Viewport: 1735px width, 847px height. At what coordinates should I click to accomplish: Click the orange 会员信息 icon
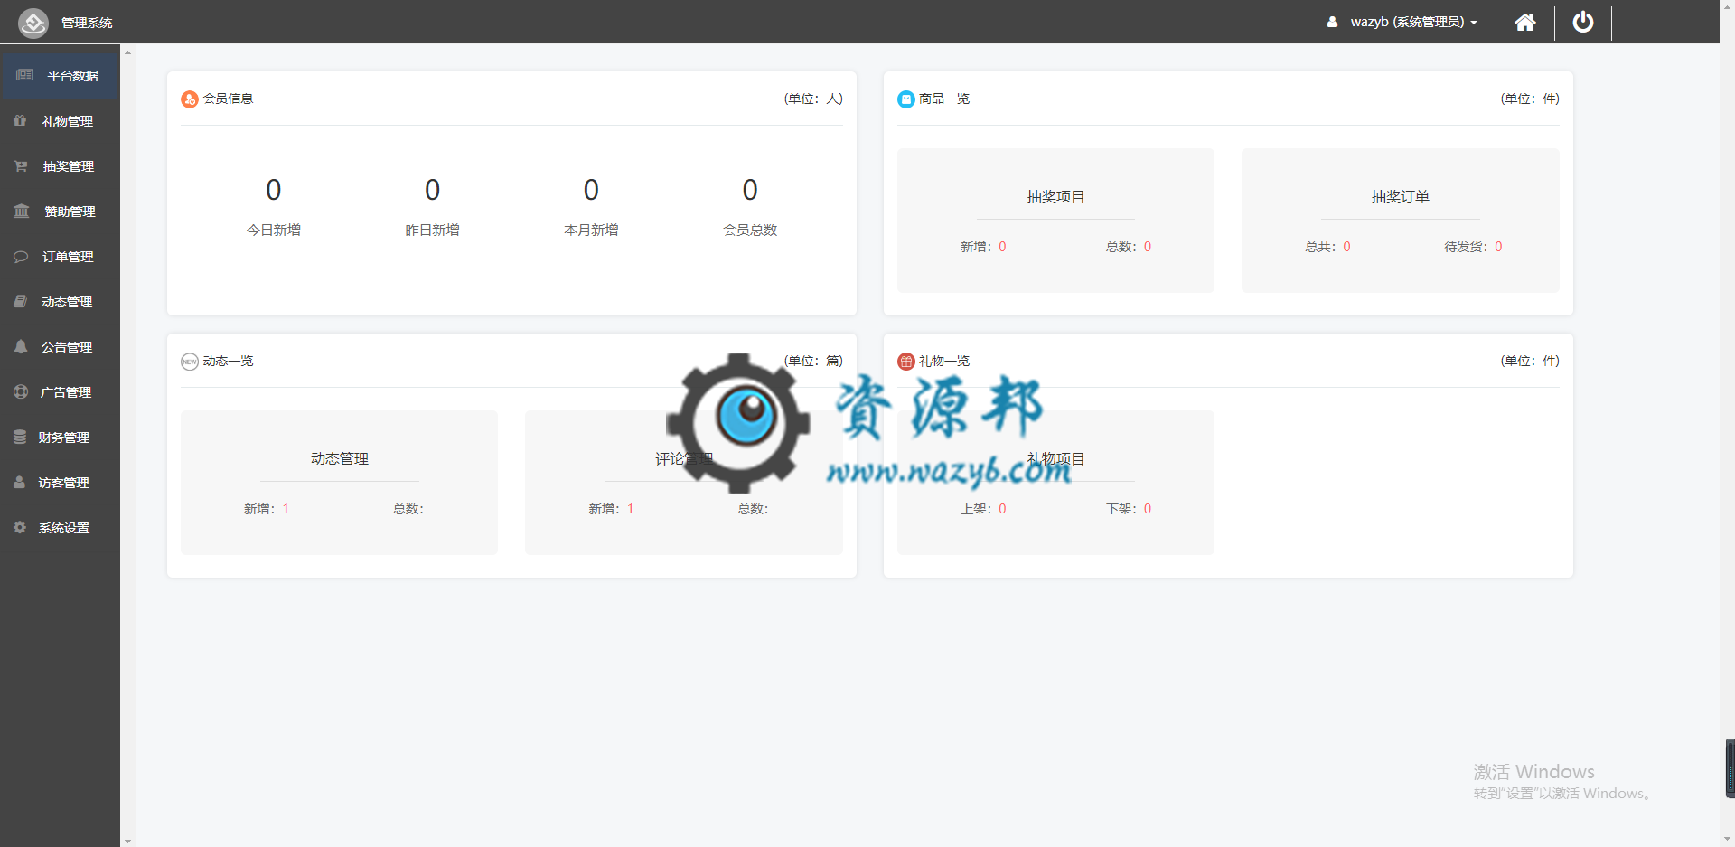click(189, 99)
